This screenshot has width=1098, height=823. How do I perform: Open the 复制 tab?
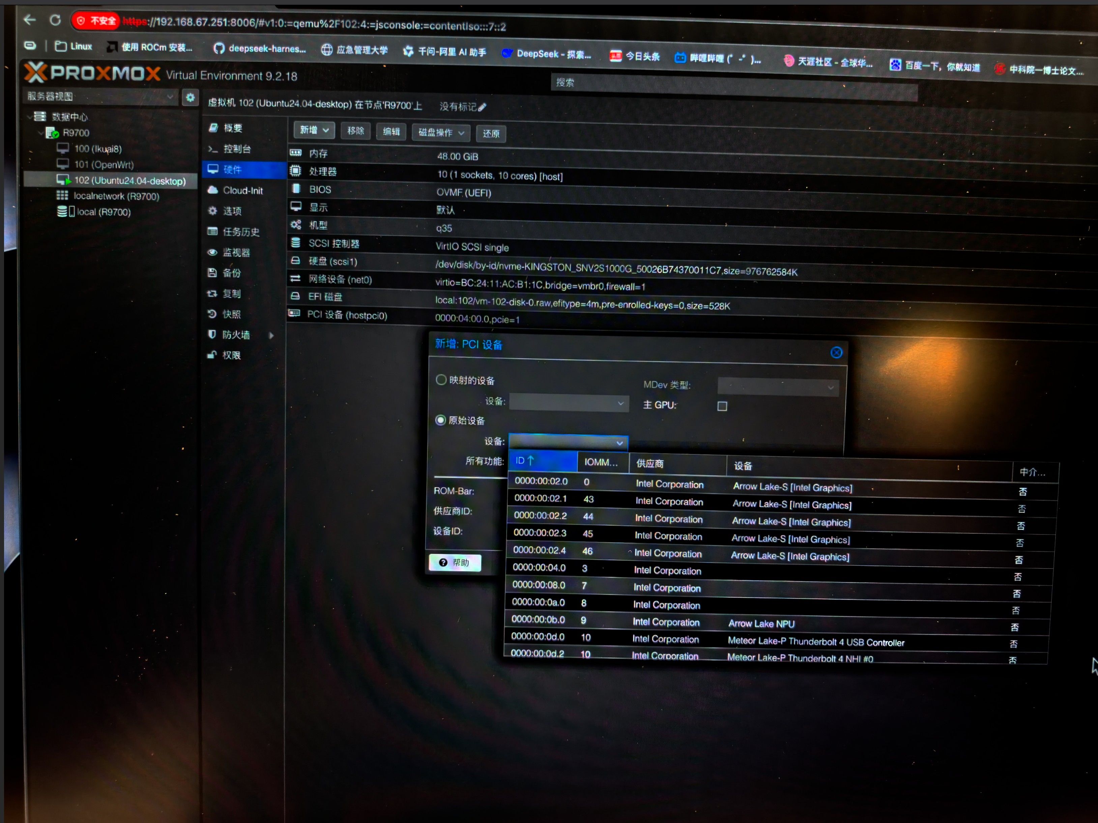click(x=243, y=294)
